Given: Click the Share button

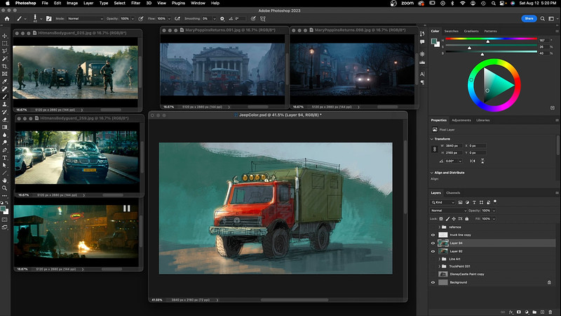Looking at the screenshot, I should tap(529, 18).
